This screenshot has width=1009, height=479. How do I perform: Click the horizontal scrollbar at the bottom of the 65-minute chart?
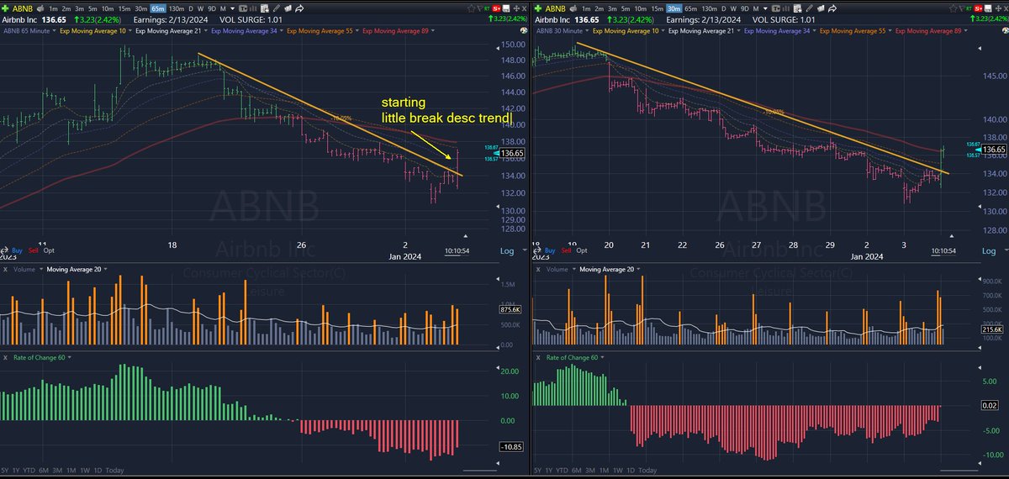click(480, 470)
